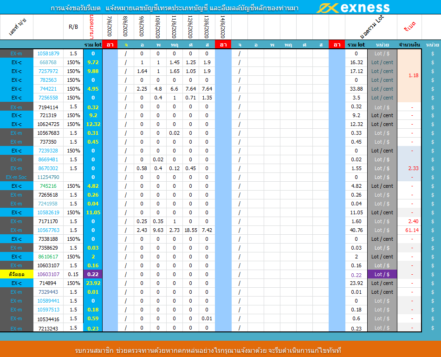Click account number 10567763
Viewport: 441px width, 357px height.
click(x=48, y=230)
